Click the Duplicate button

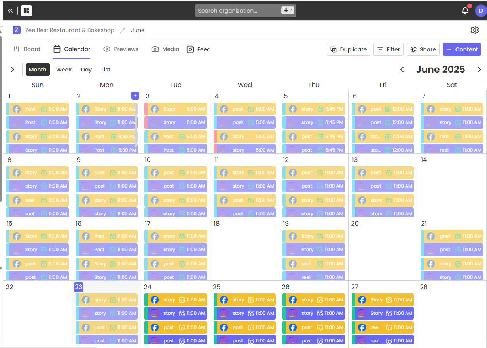(349, 49)
